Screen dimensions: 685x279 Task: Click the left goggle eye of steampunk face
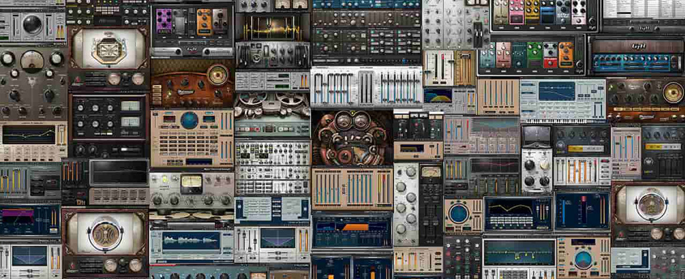(x=343, y=121)
